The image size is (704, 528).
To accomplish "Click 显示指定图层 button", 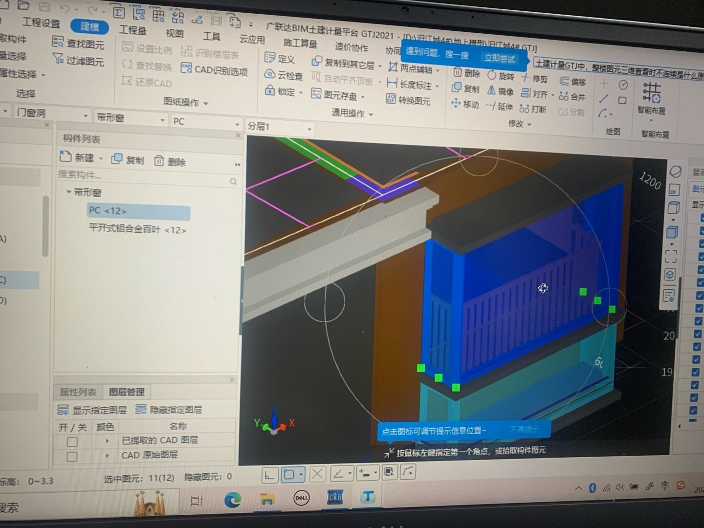I will click(92, 410).
